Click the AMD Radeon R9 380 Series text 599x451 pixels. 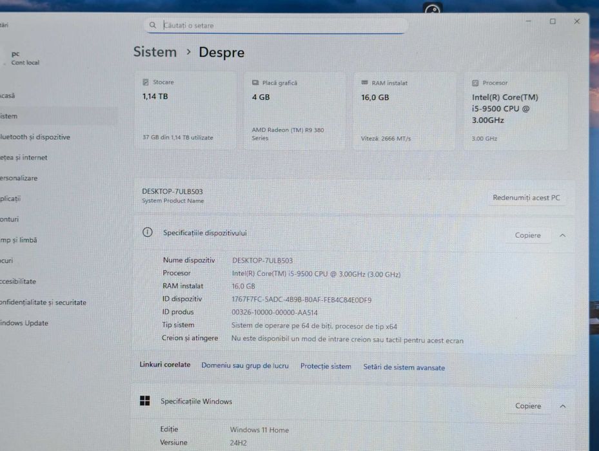pos(288,133)
